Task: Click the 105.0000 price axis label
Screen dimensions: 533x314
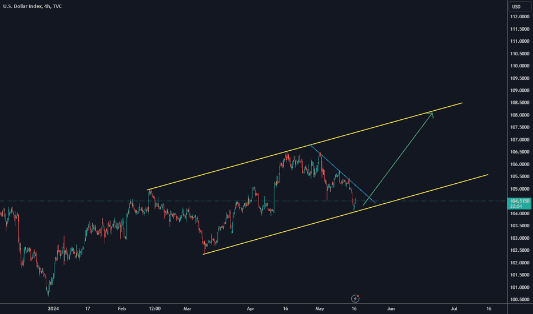Action: (520, 189)
